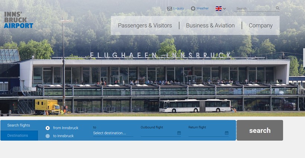Open the Enquiry link

(179, 8)
